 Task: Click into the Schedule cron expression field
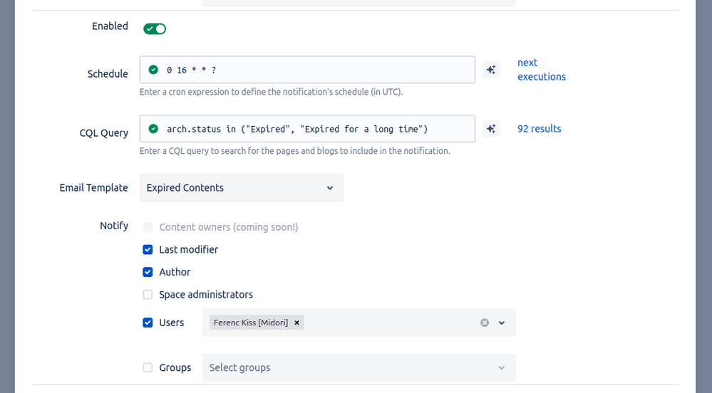point(314,70)
